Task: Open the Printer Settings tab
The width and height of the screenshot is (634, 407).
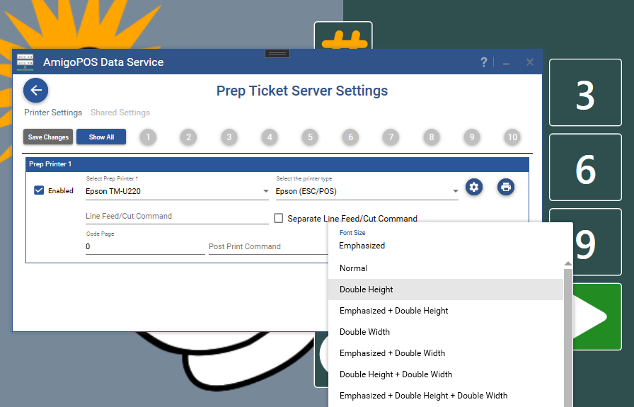Action: click(53, 113)
